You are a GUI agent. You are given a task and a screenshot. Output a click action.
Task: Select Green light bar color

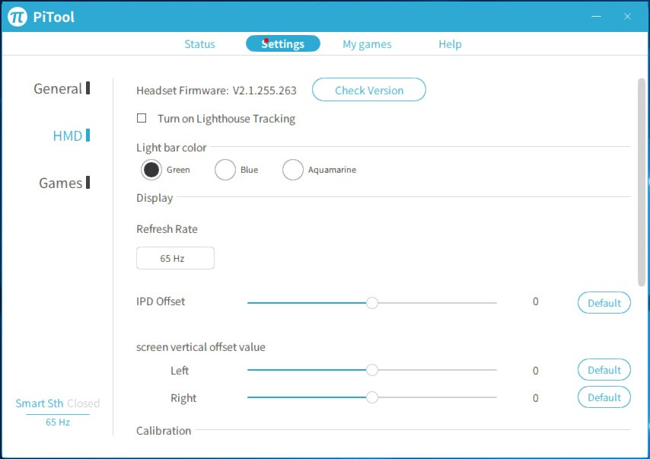pyautogui.click(x=151, y=170)
